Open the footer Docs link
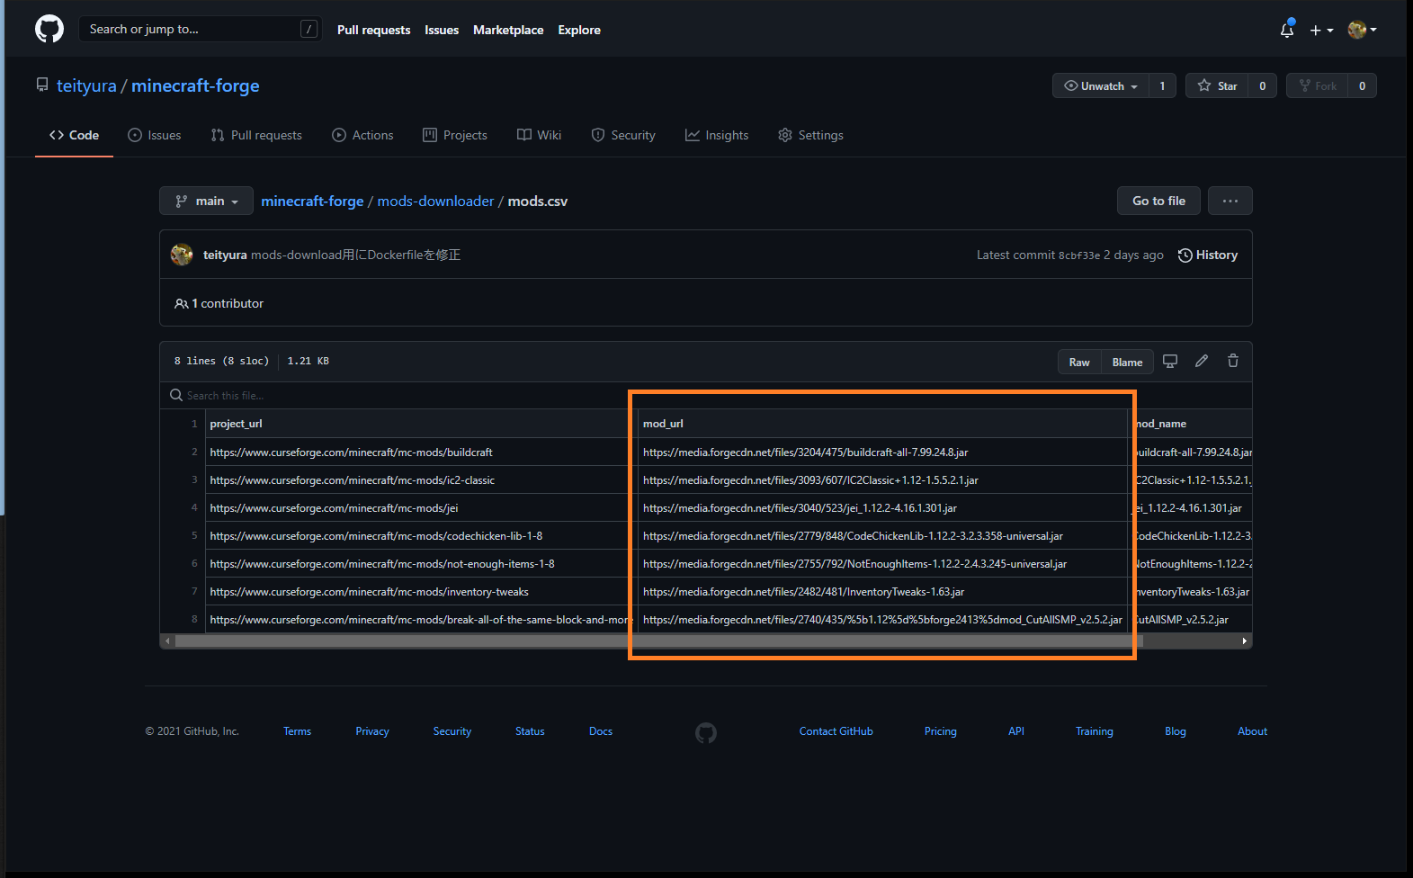This screenshot has height=878, width=1413. 601,731
